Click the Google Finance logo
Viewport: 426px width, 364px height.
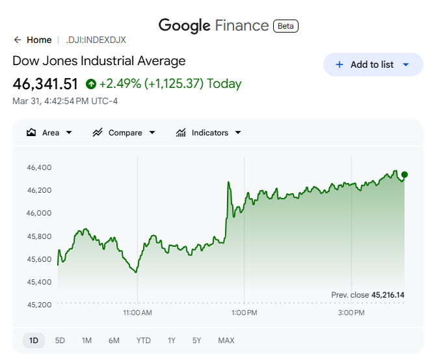(x=213, y=25)
